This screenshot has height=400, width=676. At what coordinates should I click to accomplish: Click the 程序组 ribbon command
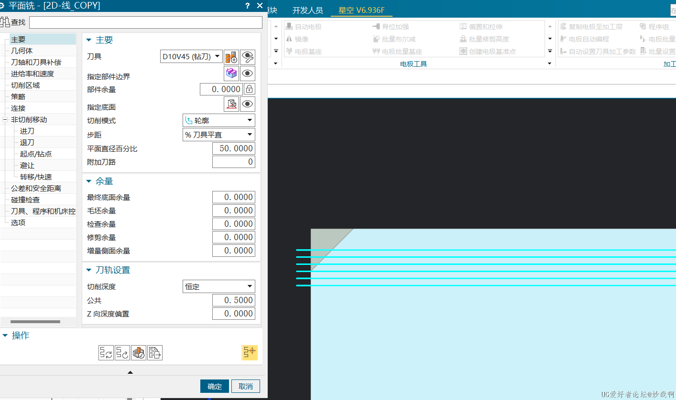coord(654,27)
